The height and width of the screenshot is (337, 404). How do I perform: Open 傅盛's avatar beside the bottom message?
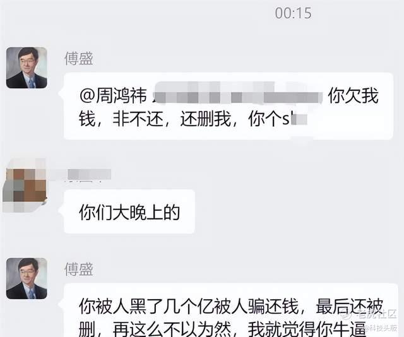tap(27, 278)
